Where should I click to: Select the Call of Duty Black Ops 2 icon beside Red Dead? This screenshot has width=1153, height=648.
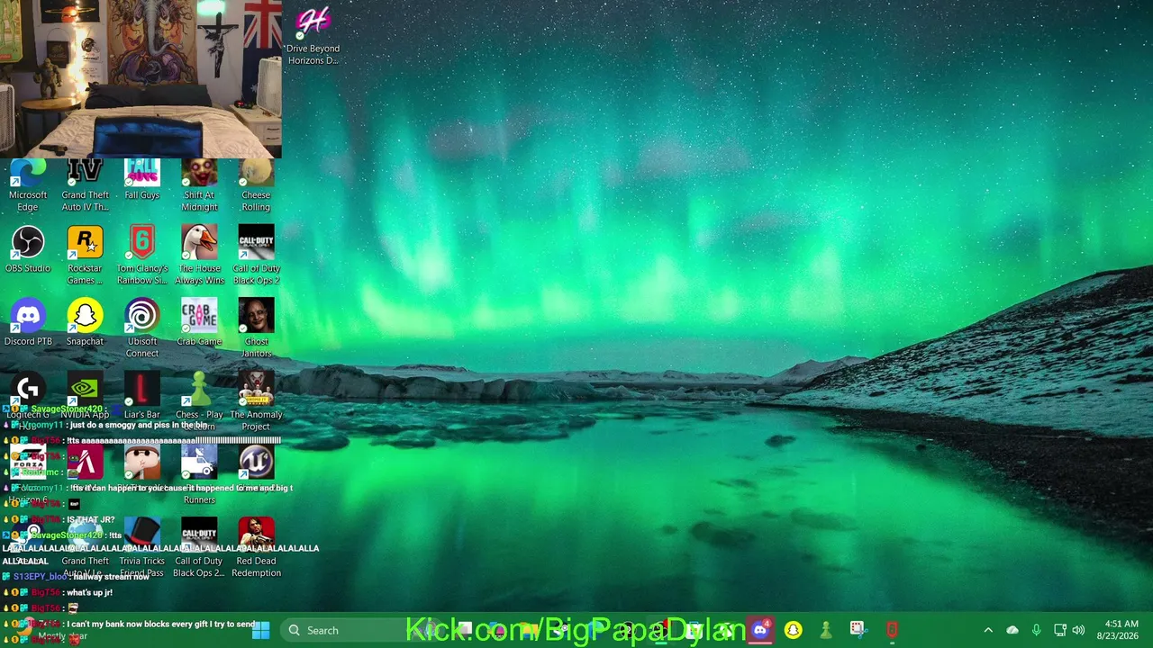(199, 547)
